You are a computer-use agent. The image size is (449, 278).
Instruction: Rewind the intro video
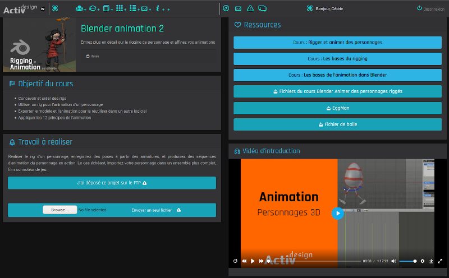pyautogui.click(x=244, y=261)
